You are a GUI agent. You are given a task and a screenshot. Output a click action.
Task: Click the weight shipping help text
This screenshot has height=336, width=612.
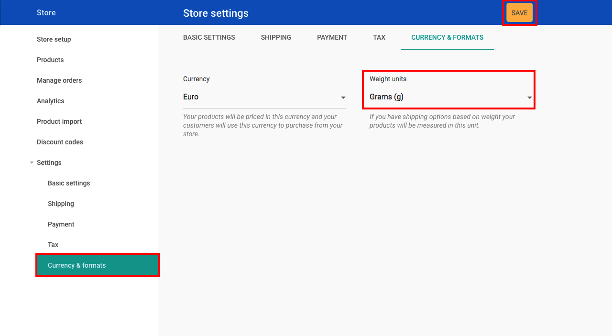point(442,121)
